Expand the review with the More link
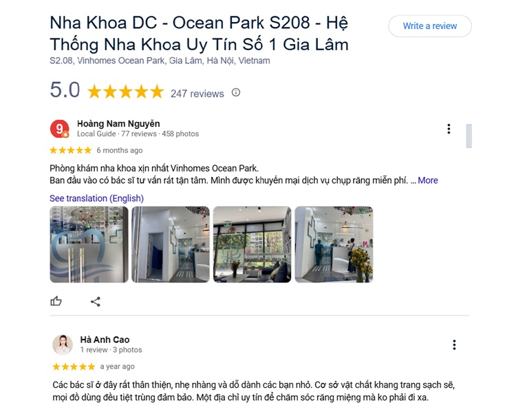The image size is (516, 416). click(x=428, y=180)
